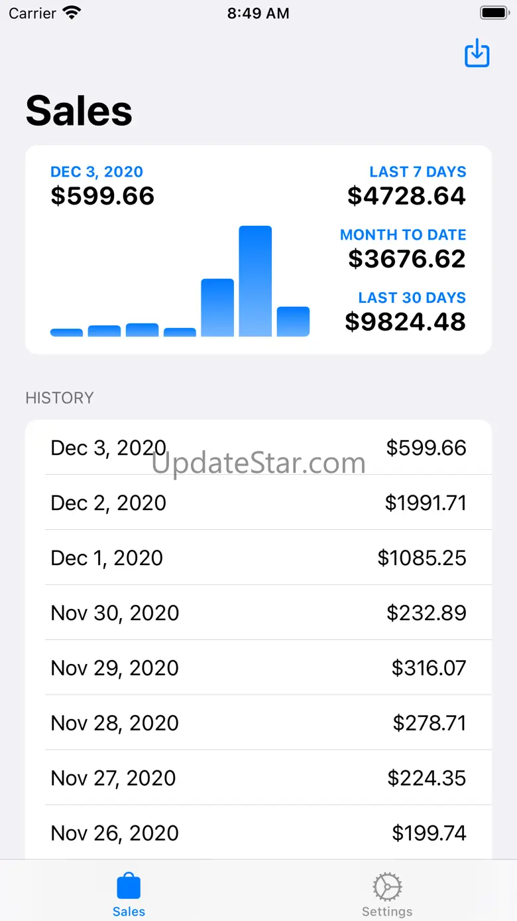Image resolution: width=517 pixels, height=921 pixels.
Task: Tap the Last 30 Days total
Action: 406,321
